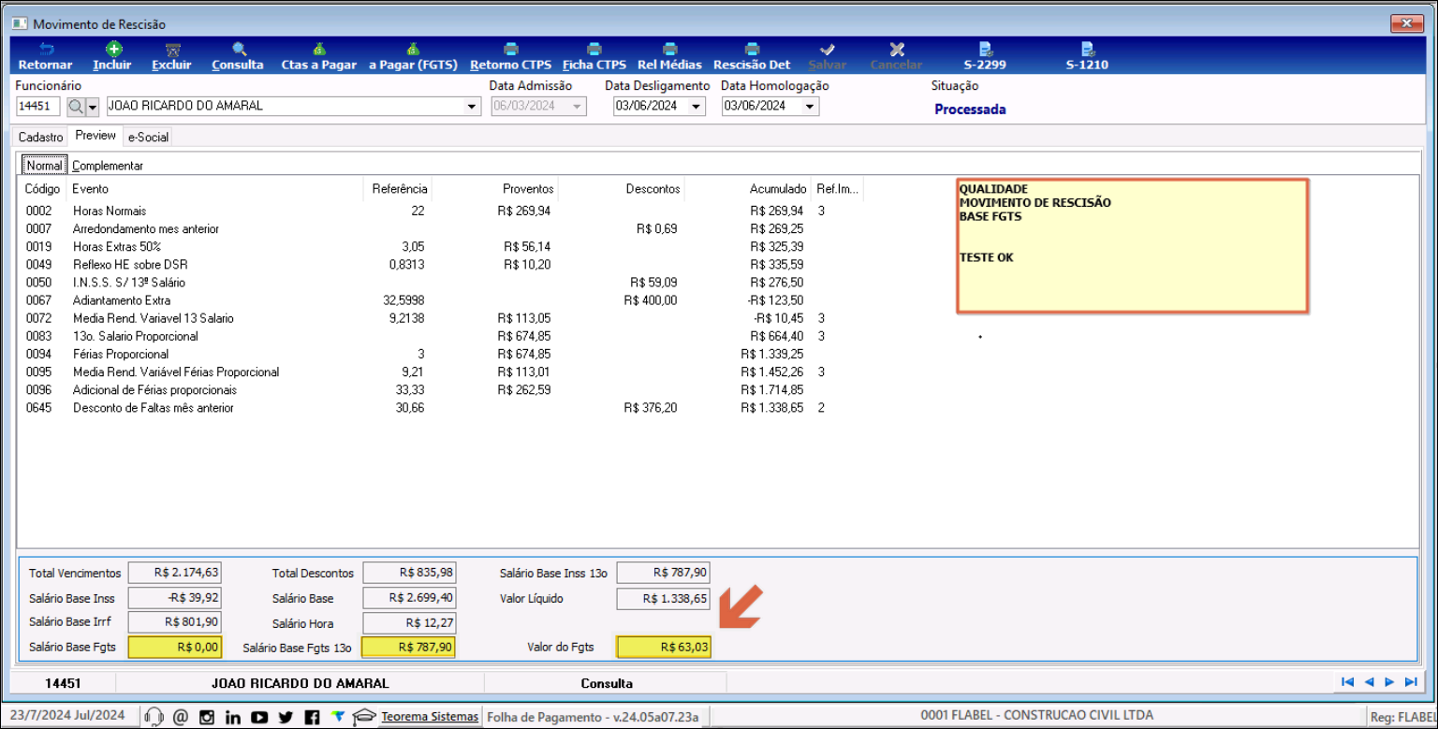
Task: Open the Teorema Sistemas link
Action: tap(430, 717)
